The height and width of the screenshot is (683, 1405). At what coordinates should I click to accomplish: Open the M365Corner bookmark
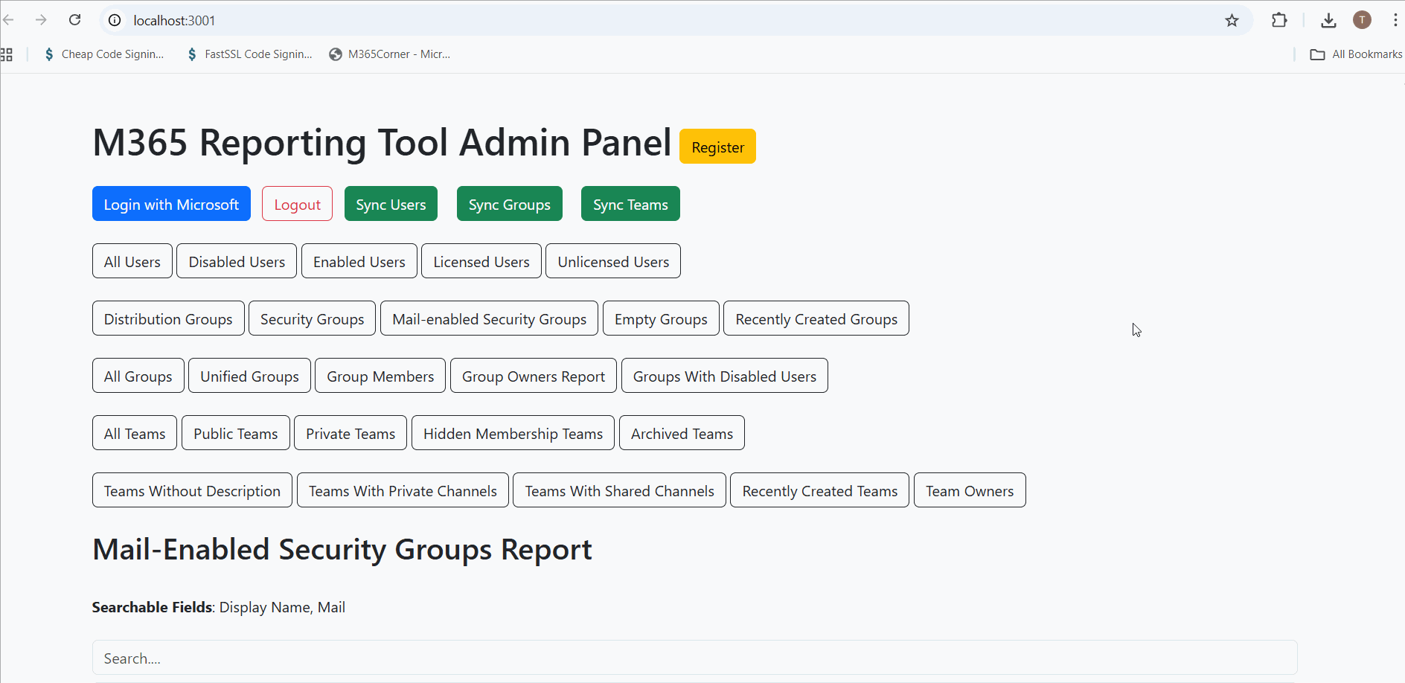pos(390,54)
